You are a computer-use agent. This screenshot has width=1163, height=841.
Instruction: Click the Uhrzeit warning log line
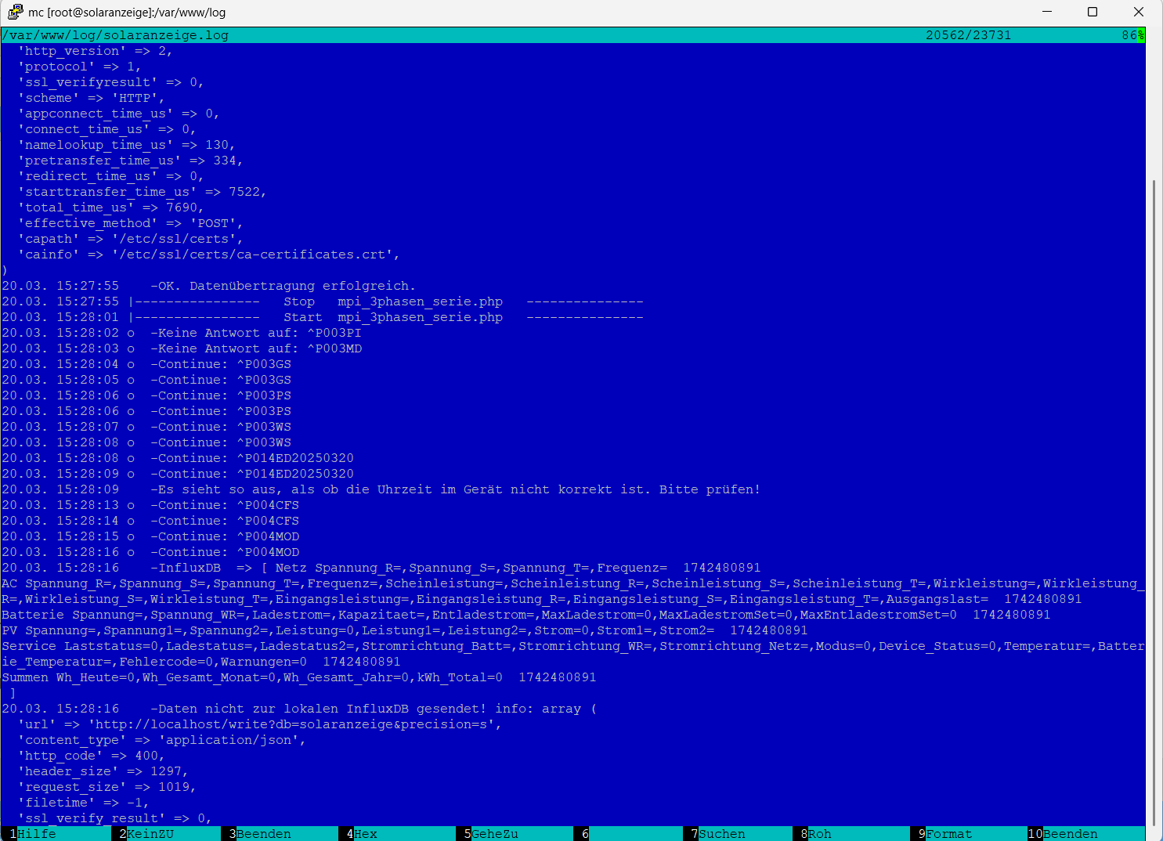[x=454, y=489]
